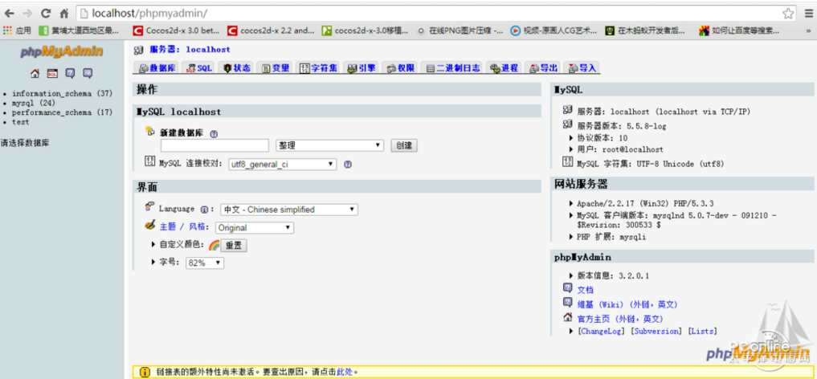Click info icon next to Language
Screen dimensions: 817x379
pyautogui.click(x=205, y=210)
